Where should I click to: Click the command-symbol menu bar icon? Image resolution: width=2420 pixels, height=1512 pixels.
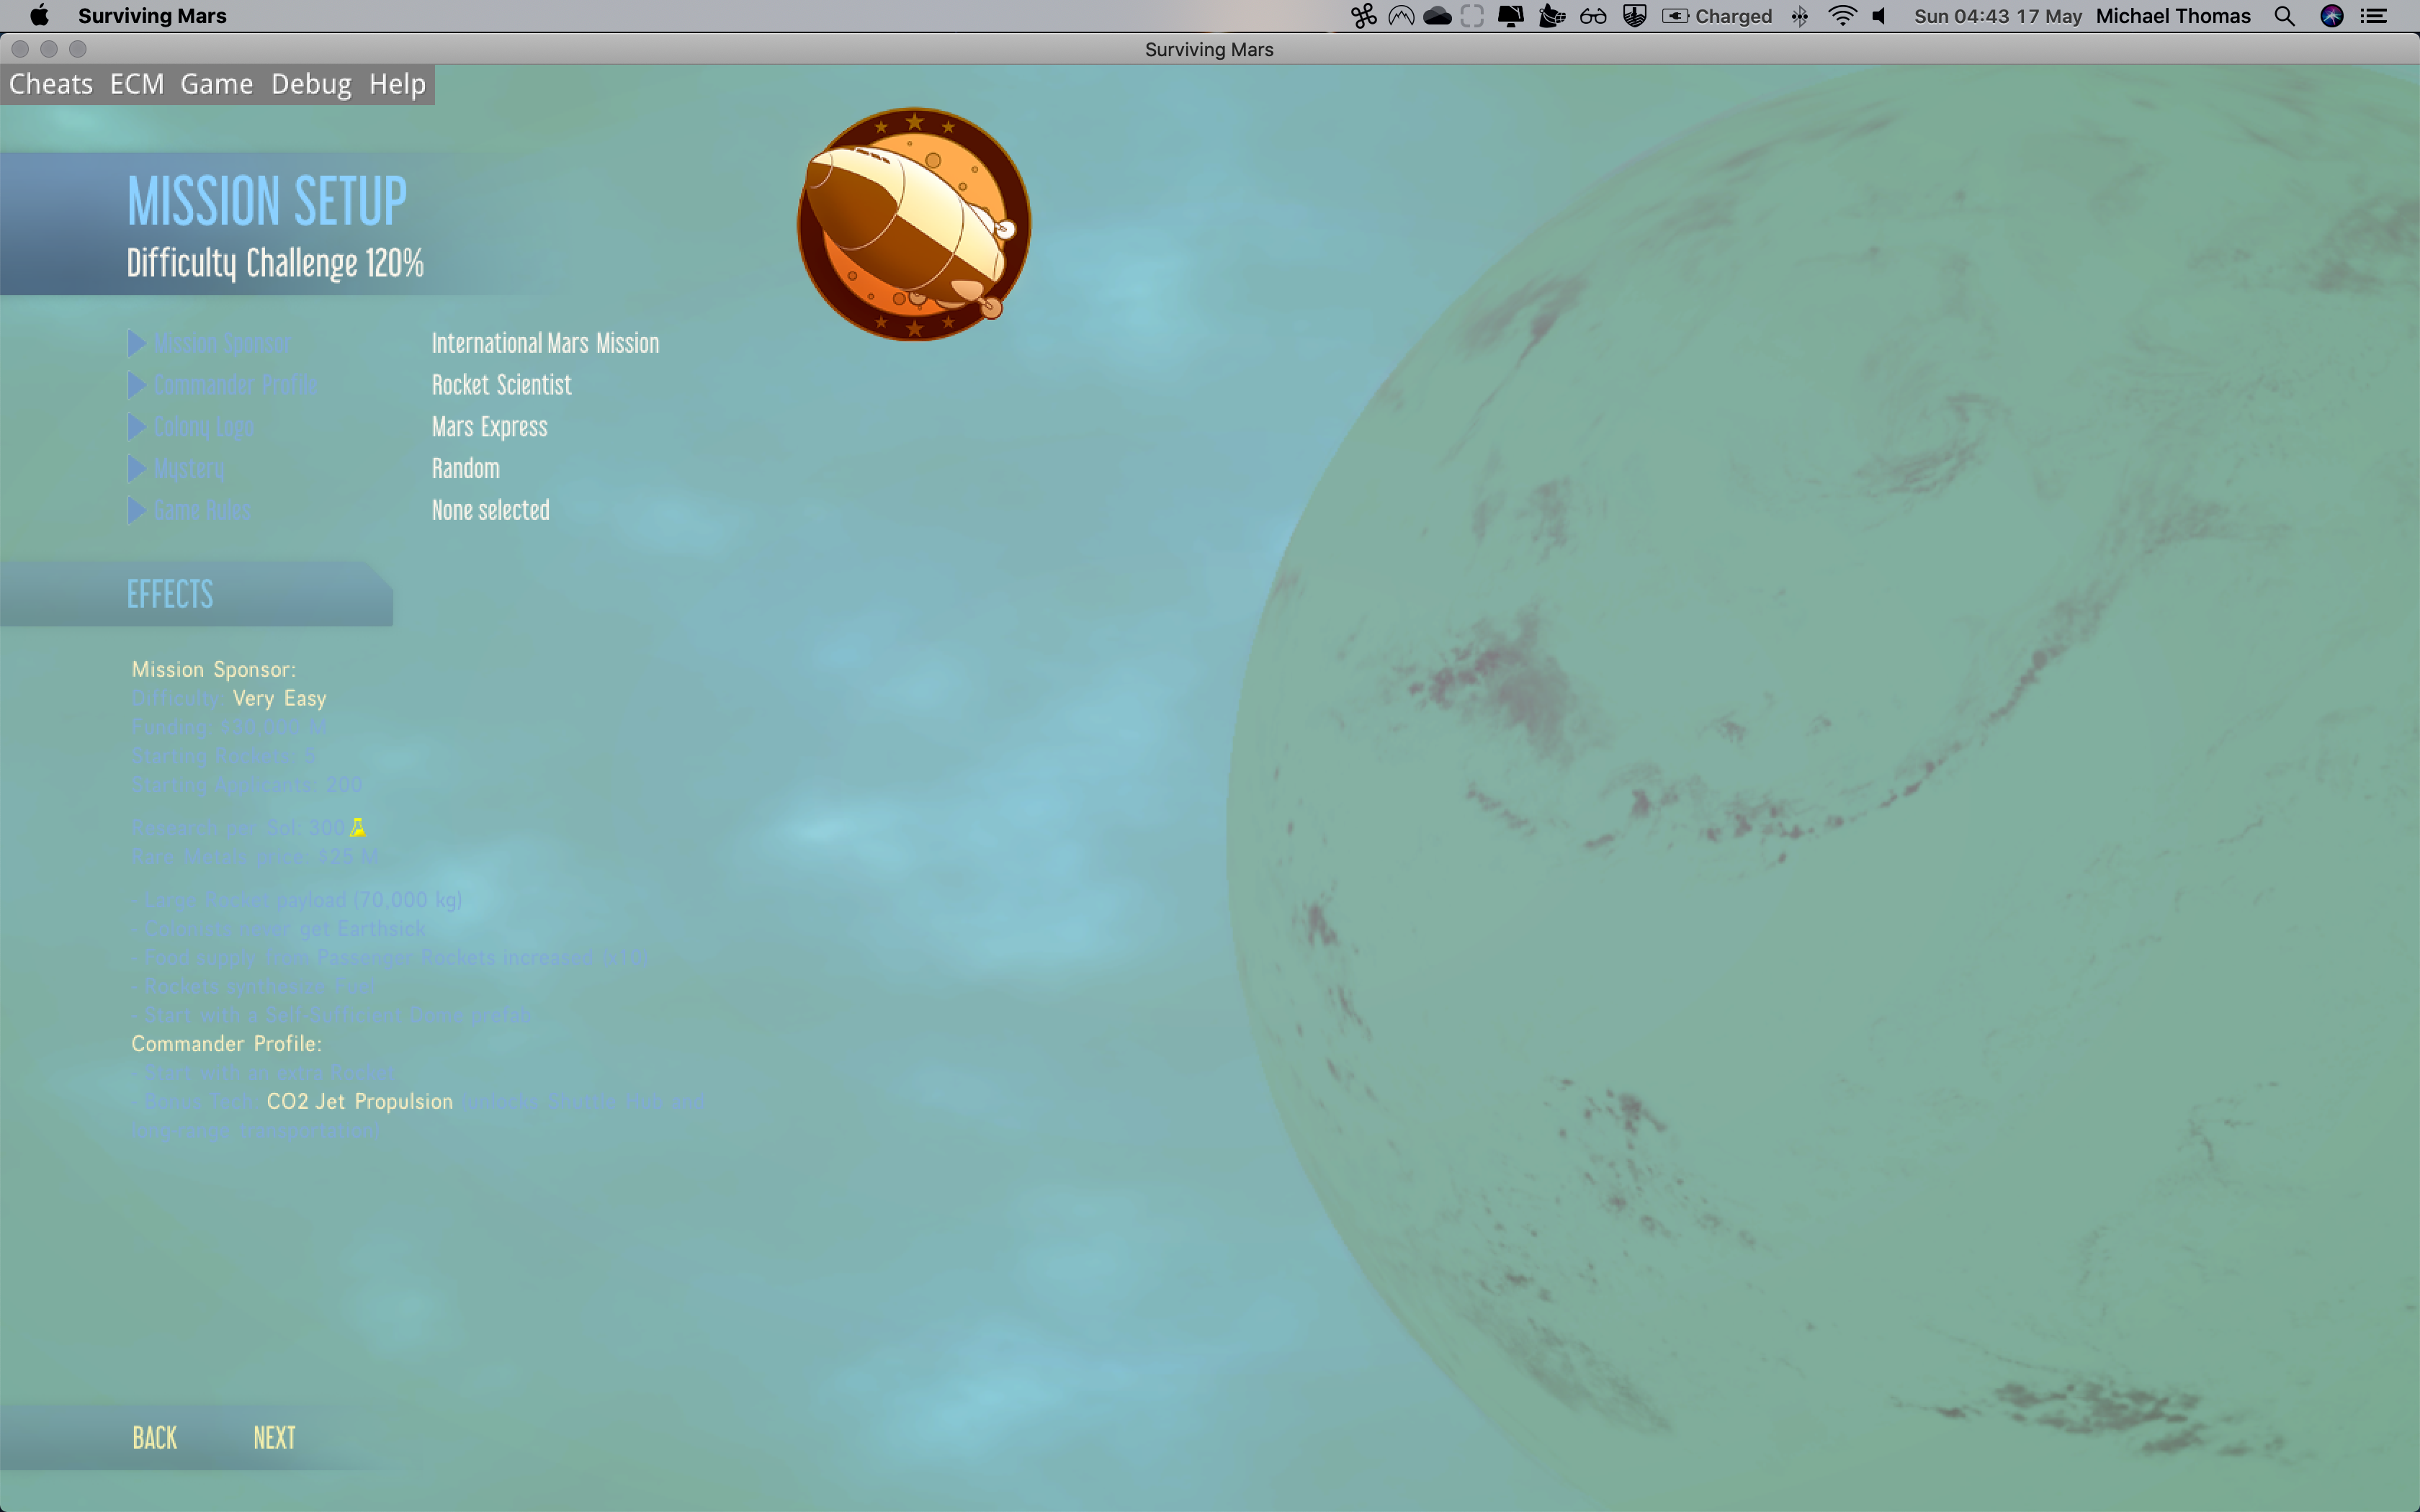coord(1363,16)
